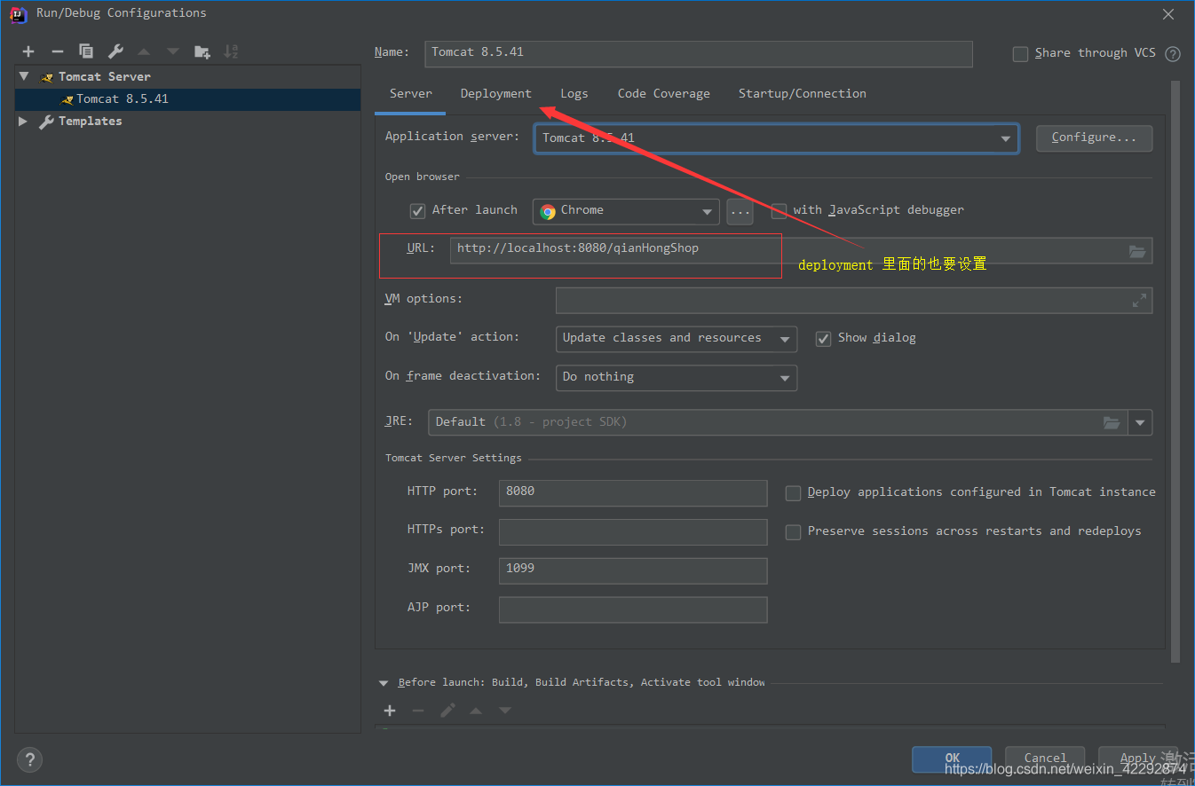1195x786 pixels.
Task: Browse URL folder icon
Action: pyautogui.click(x=1137, y=251)
